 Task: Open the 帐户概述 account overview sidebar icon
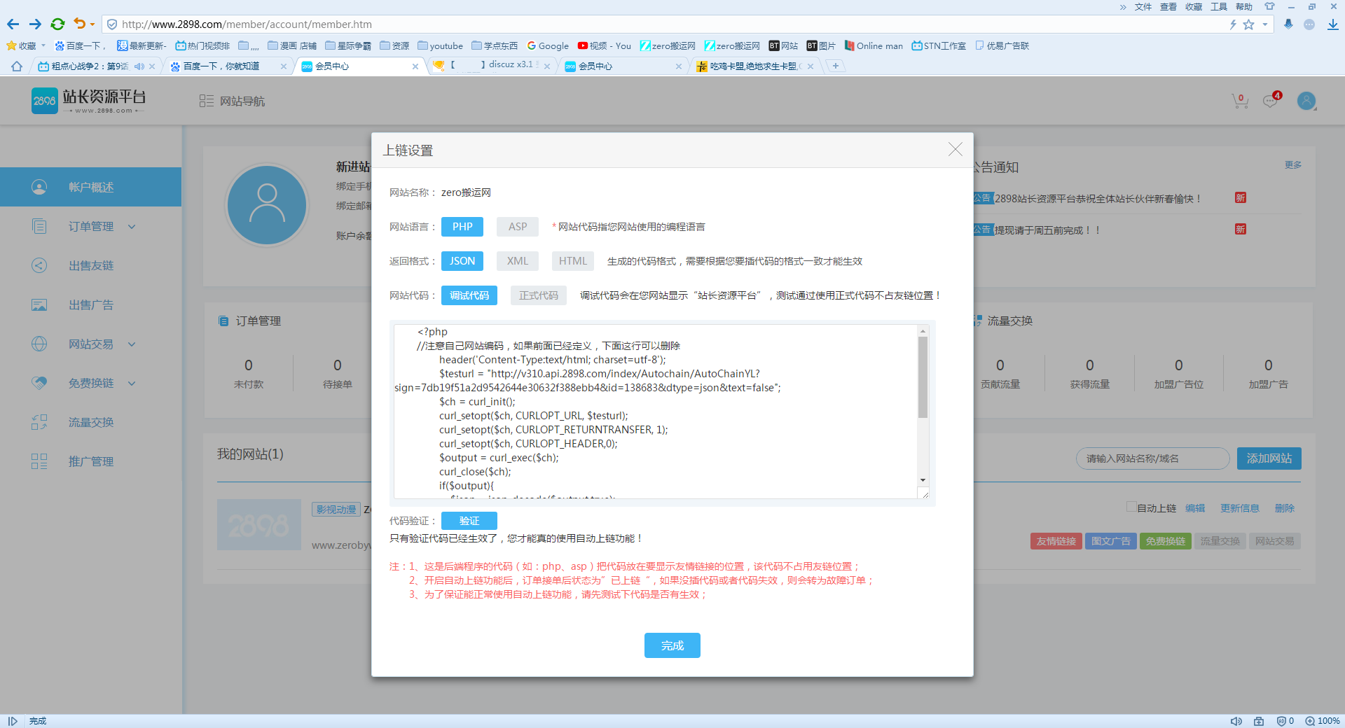tap(39, 187)
